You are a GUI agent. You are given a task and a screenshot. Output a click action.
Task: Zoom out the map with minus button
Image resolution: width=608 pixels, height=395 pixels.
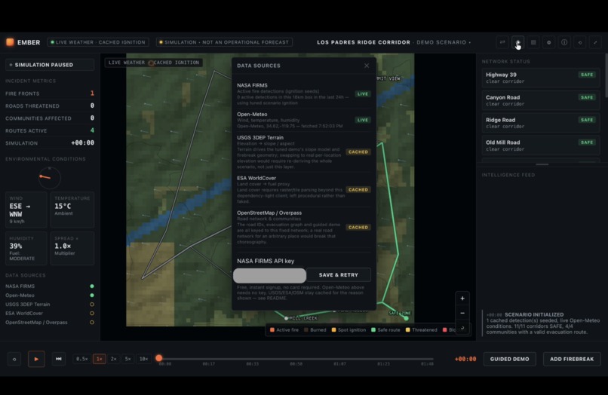point(462,313)
